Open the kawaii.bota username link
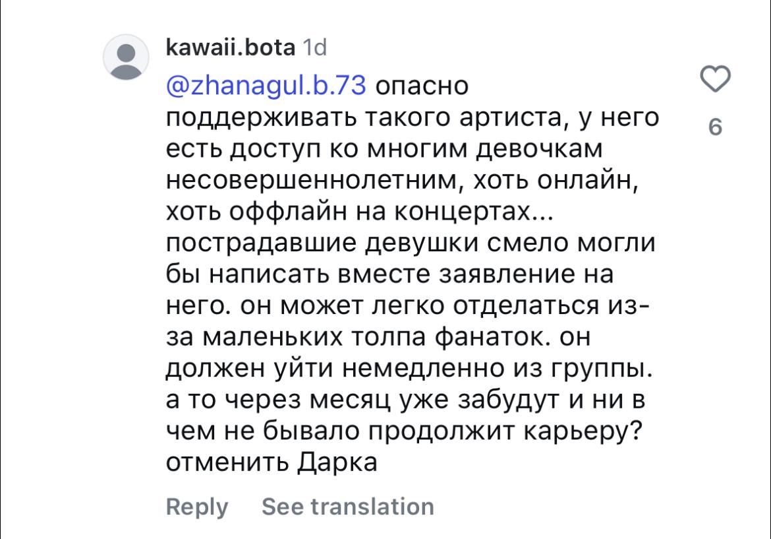Viewport: 771px width, 539px height. tap(231, 48)
